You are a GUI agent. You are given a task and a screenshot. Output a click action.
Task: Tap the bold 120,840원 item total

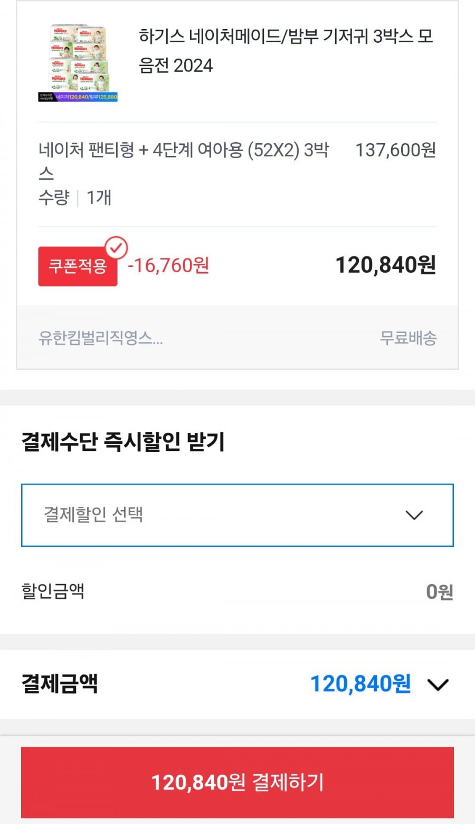pos(385,265)
